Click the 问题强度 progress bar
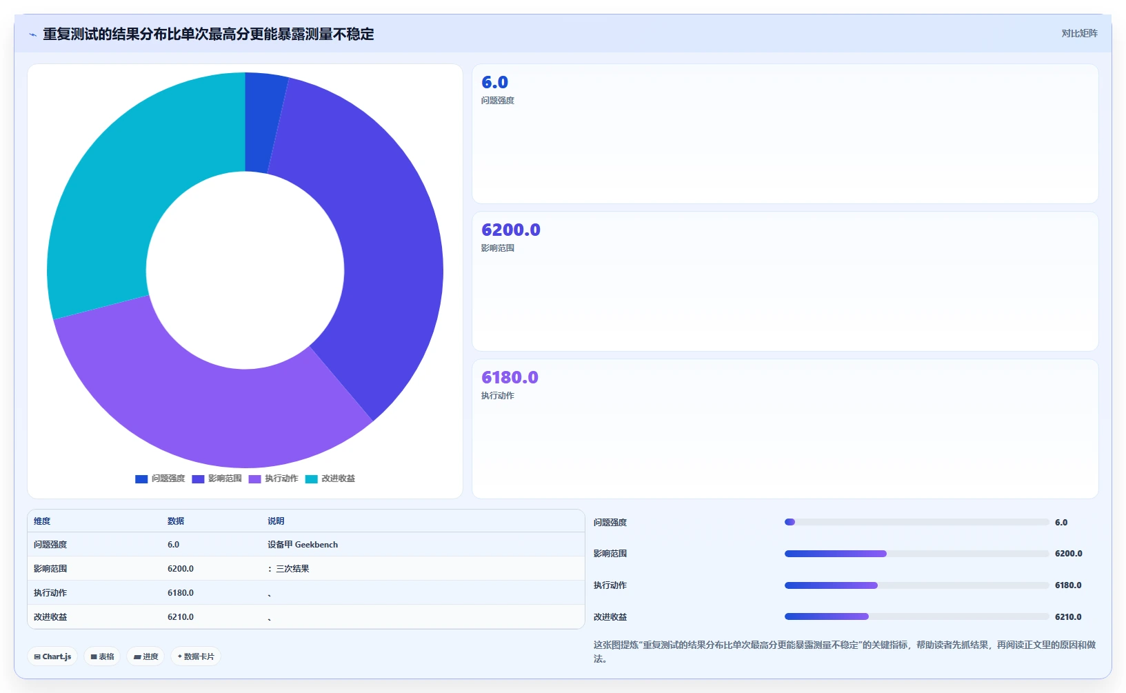1126x693 pixels. [916, 522]
